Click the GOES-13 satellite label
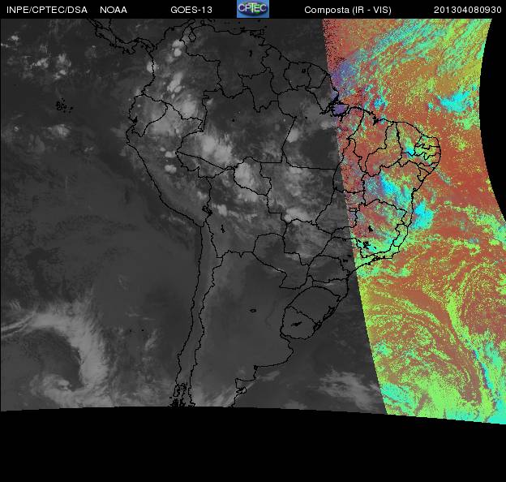The image size is (506, 482). pos(191,10)
